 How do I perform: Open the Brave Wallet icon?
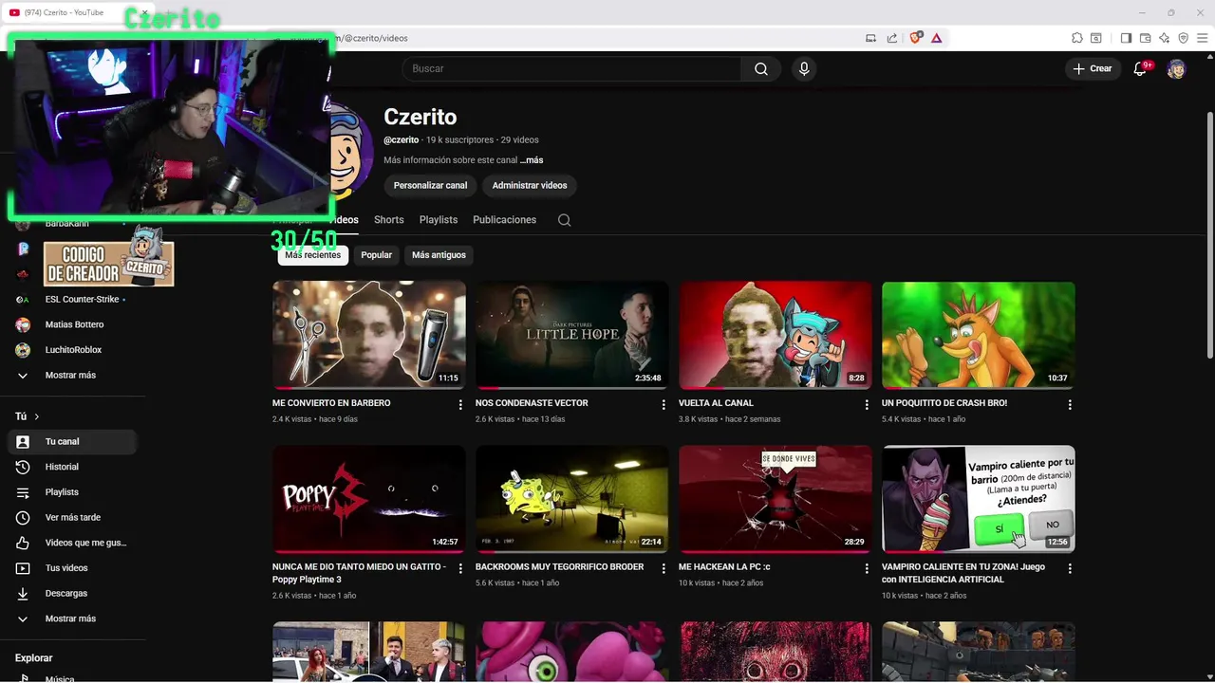(x=1145, y=38)
